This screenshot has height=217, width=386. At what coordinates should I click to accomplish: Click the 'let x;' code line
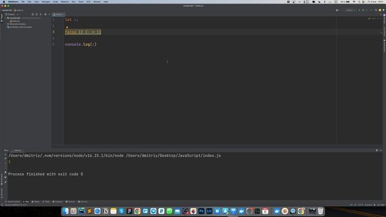click(72, 20)
